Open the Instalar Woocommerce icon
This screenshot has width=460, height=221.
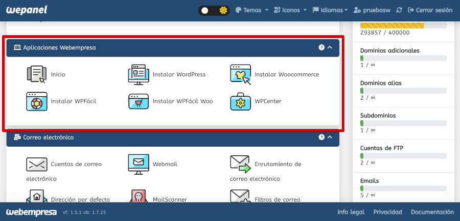coord(241,74)
